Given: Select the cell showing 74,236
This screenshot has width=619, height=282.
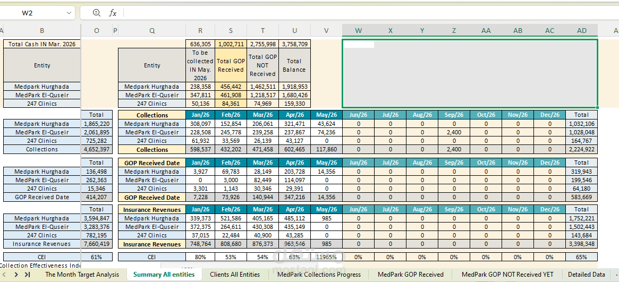Looking at the screenshot, I should point(326,132).
